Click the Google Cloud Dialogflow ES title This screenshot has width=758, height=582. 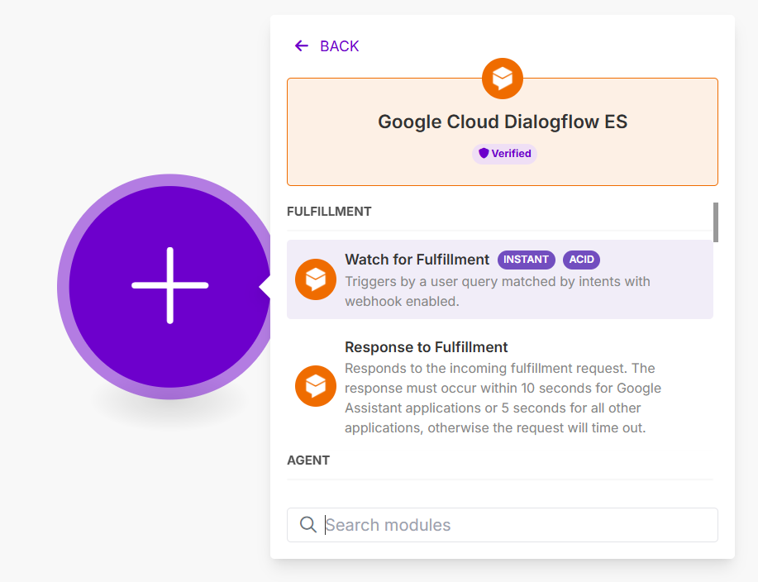tap(503, 122)
